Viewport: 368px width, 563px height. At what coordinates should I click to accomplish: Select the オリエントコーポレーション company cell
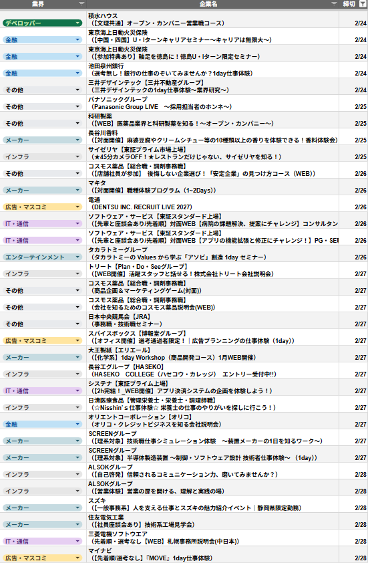tap(213, 421)
